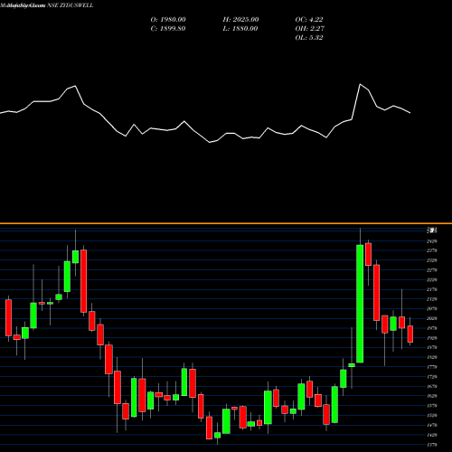Click the 1579 price axis label
The height and width of the screenshot is (452, 452).
tap(432, 406)
